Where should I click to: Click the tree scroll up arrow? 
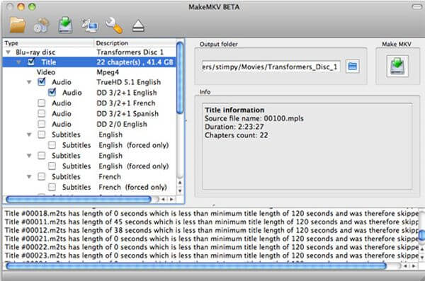pos(180,183)
